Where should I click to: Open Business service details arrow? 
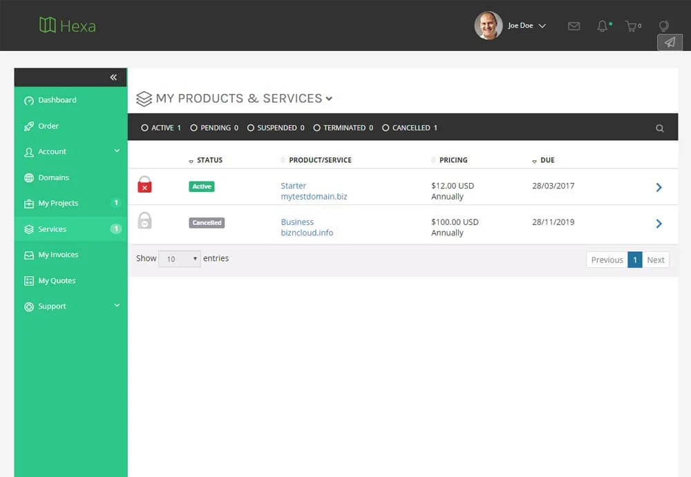[659, 223]
